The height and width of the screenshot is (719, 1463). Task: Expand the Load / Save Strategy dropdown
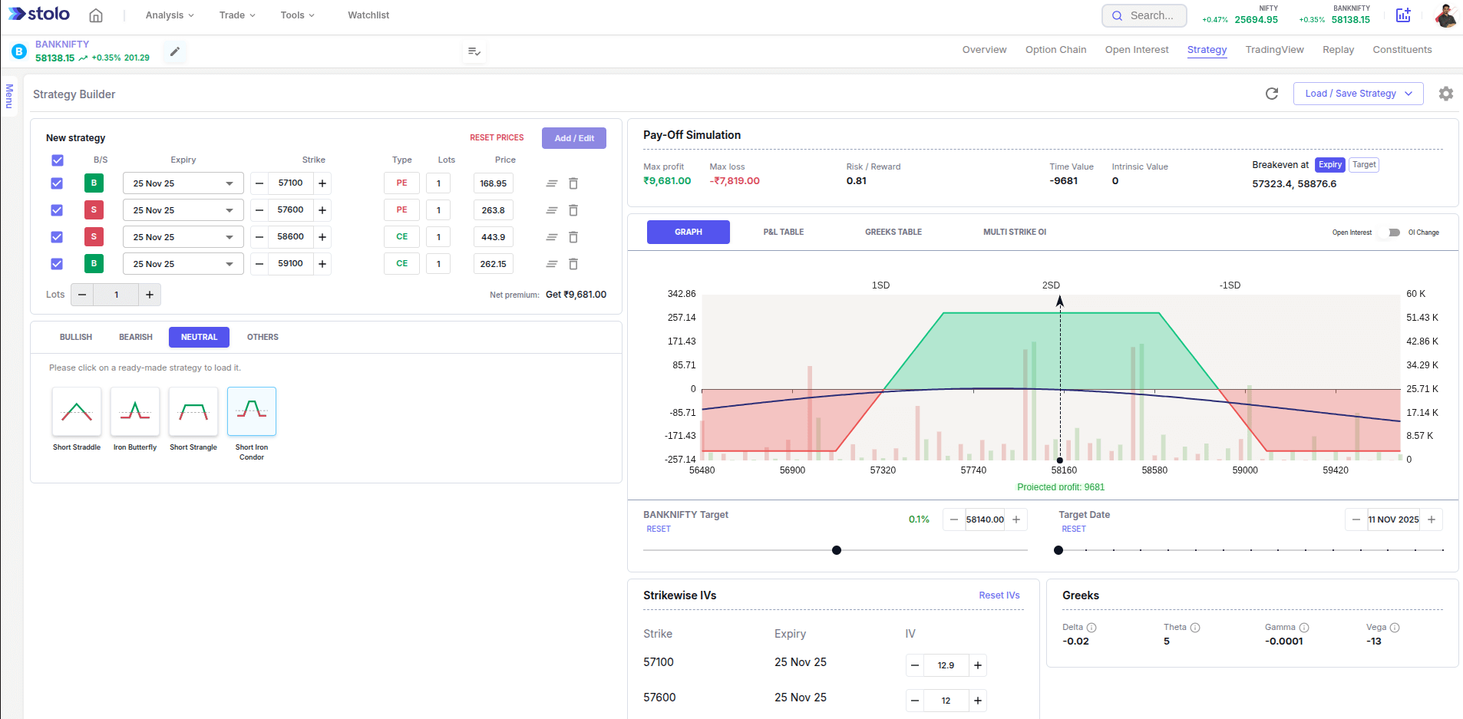(1358, 94)
